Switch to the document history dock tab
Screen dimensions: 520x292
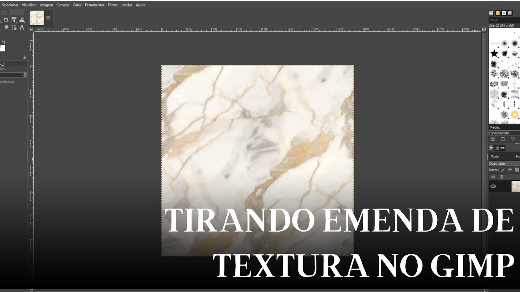point(510,13)
